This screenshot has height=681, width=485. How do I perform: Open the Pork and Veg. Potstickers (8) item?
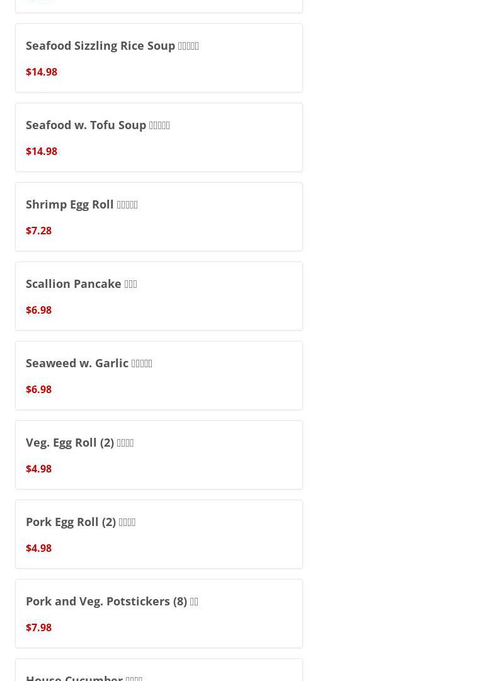point(159,614)
